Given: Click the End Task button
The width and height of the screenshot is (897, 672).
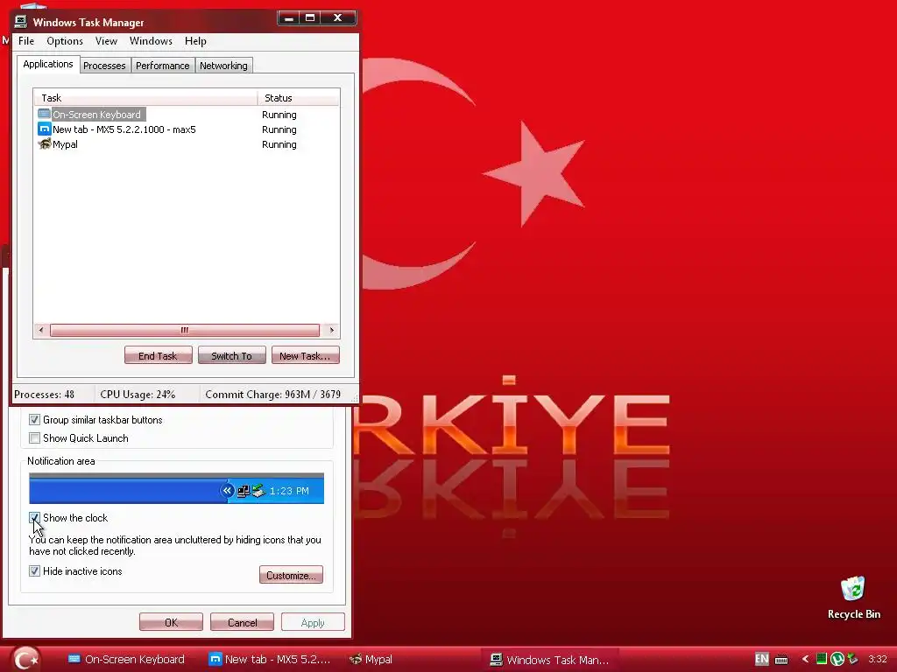Looking at the screenshot, I should click(158, 355).
